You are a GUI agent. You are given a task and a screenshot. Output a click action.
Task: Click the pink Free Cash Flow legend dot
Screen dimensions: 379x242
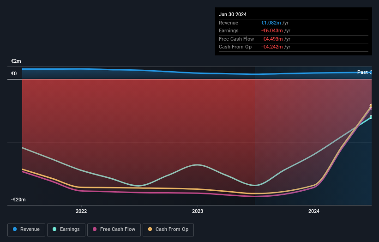(x=95, y=229)
